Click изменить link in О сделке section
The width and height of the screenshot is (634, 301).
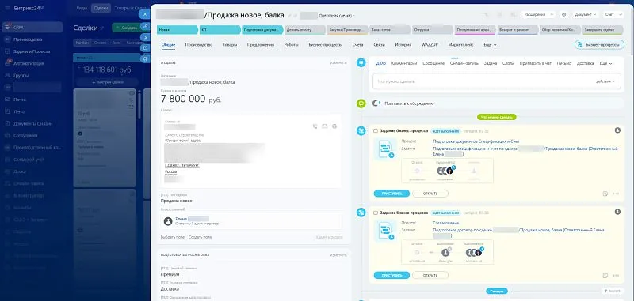point(338,63)
